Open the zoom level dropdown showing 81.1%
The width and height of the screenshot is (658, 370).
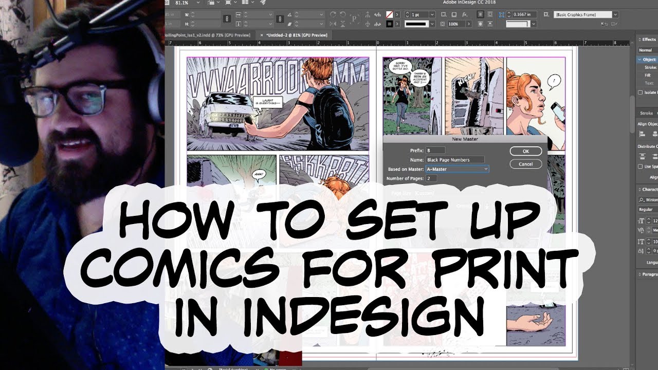(x=198, y=3)
